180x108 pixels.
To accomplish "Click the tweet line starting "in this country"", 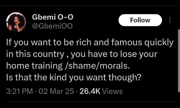I will click(x=82, y=54).
